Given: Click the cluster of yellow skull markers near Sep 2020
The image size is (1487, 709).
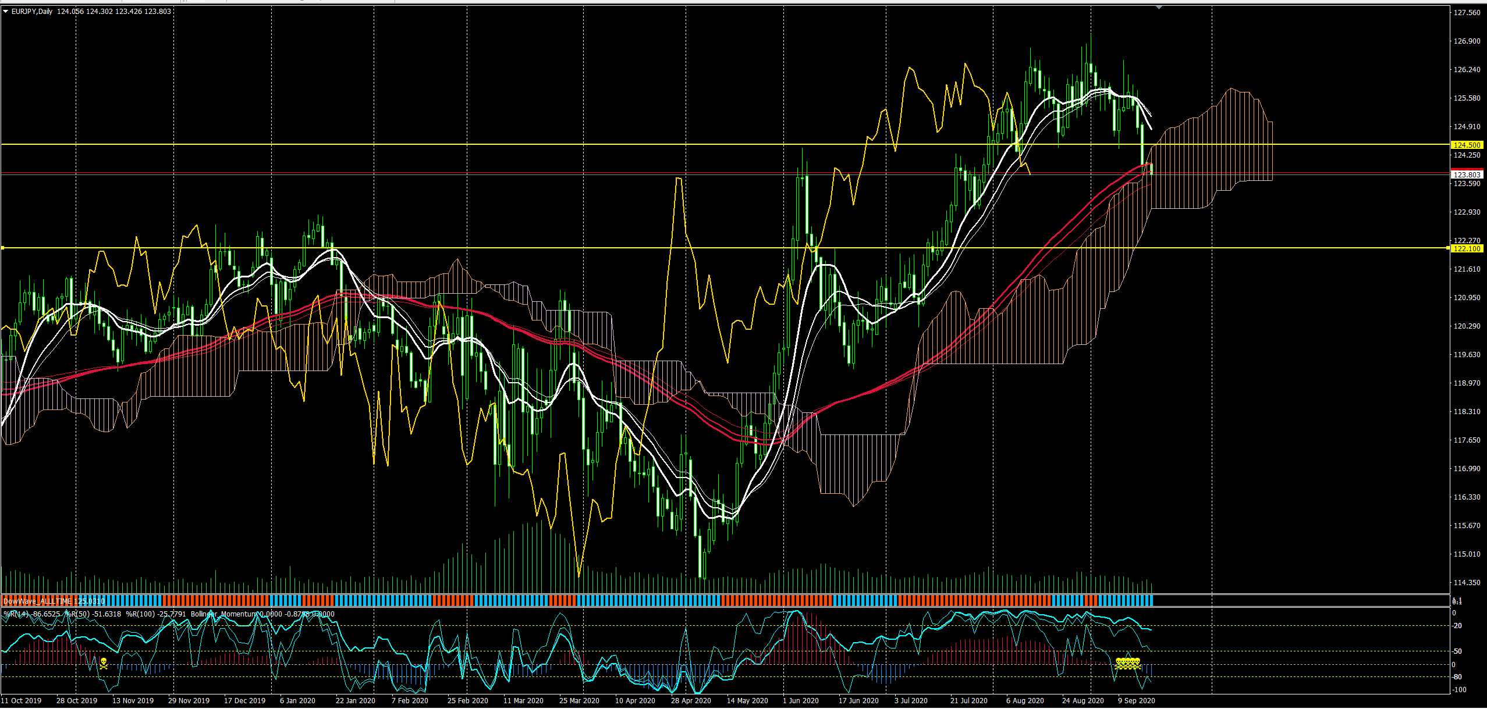Looking at the screenshot, I should 1127,663.
